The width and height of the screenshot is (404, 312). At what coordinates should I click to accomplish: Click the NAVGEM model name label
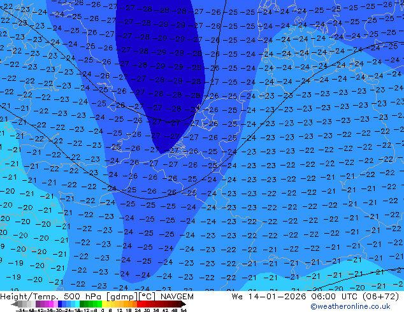177,297
